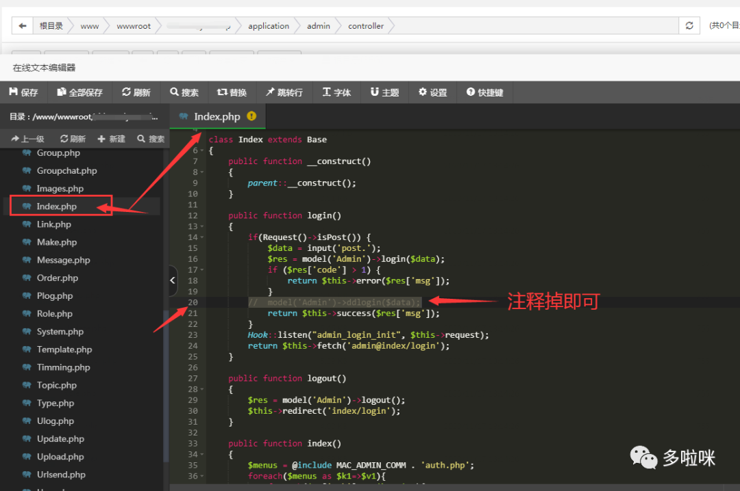Search the file tree with 搜索

151,139
